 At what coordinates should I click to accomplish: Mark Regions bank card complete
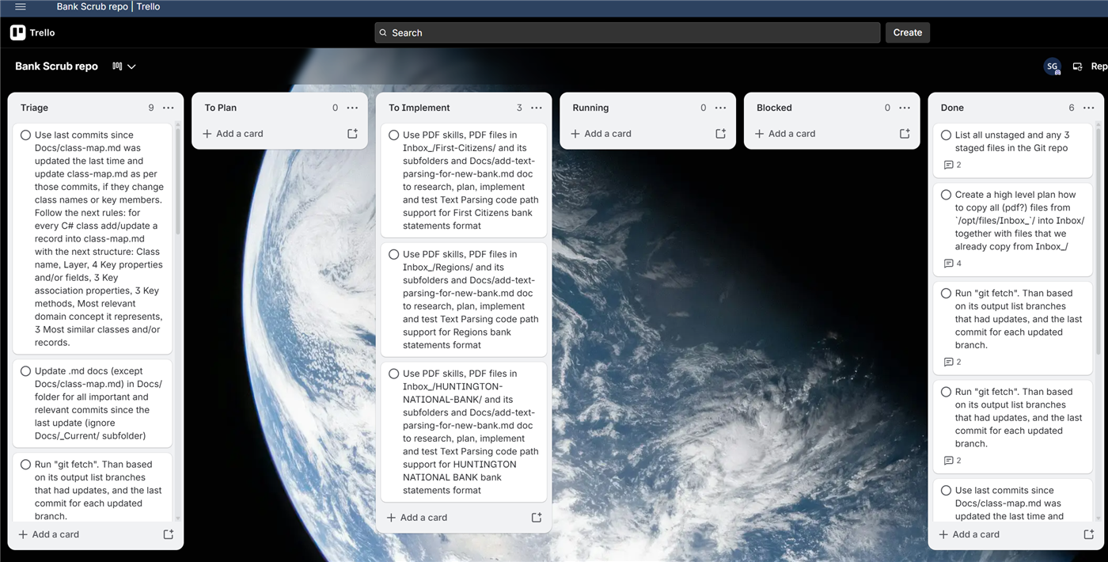click(393, 255)
